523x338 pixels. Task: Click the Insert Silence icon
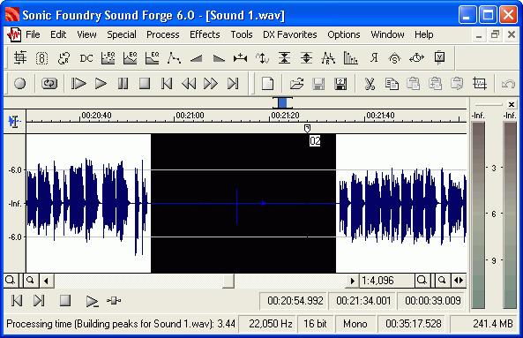[x=240, y=58]
